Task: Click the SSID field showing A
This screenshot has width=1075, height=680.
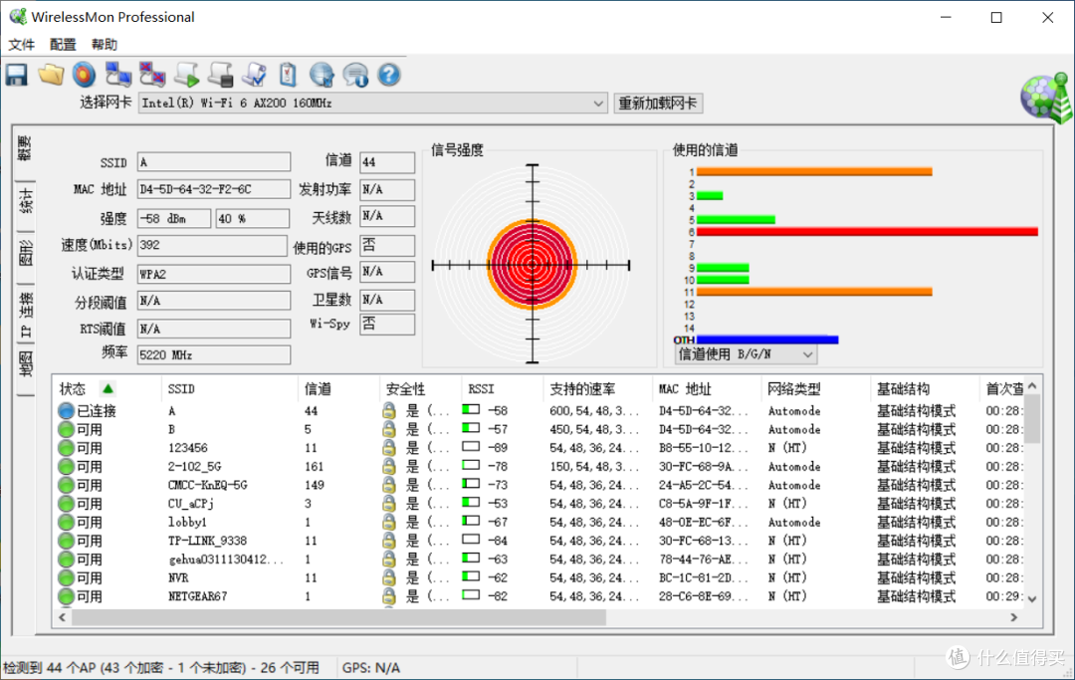Action: [x=214, y=162]
